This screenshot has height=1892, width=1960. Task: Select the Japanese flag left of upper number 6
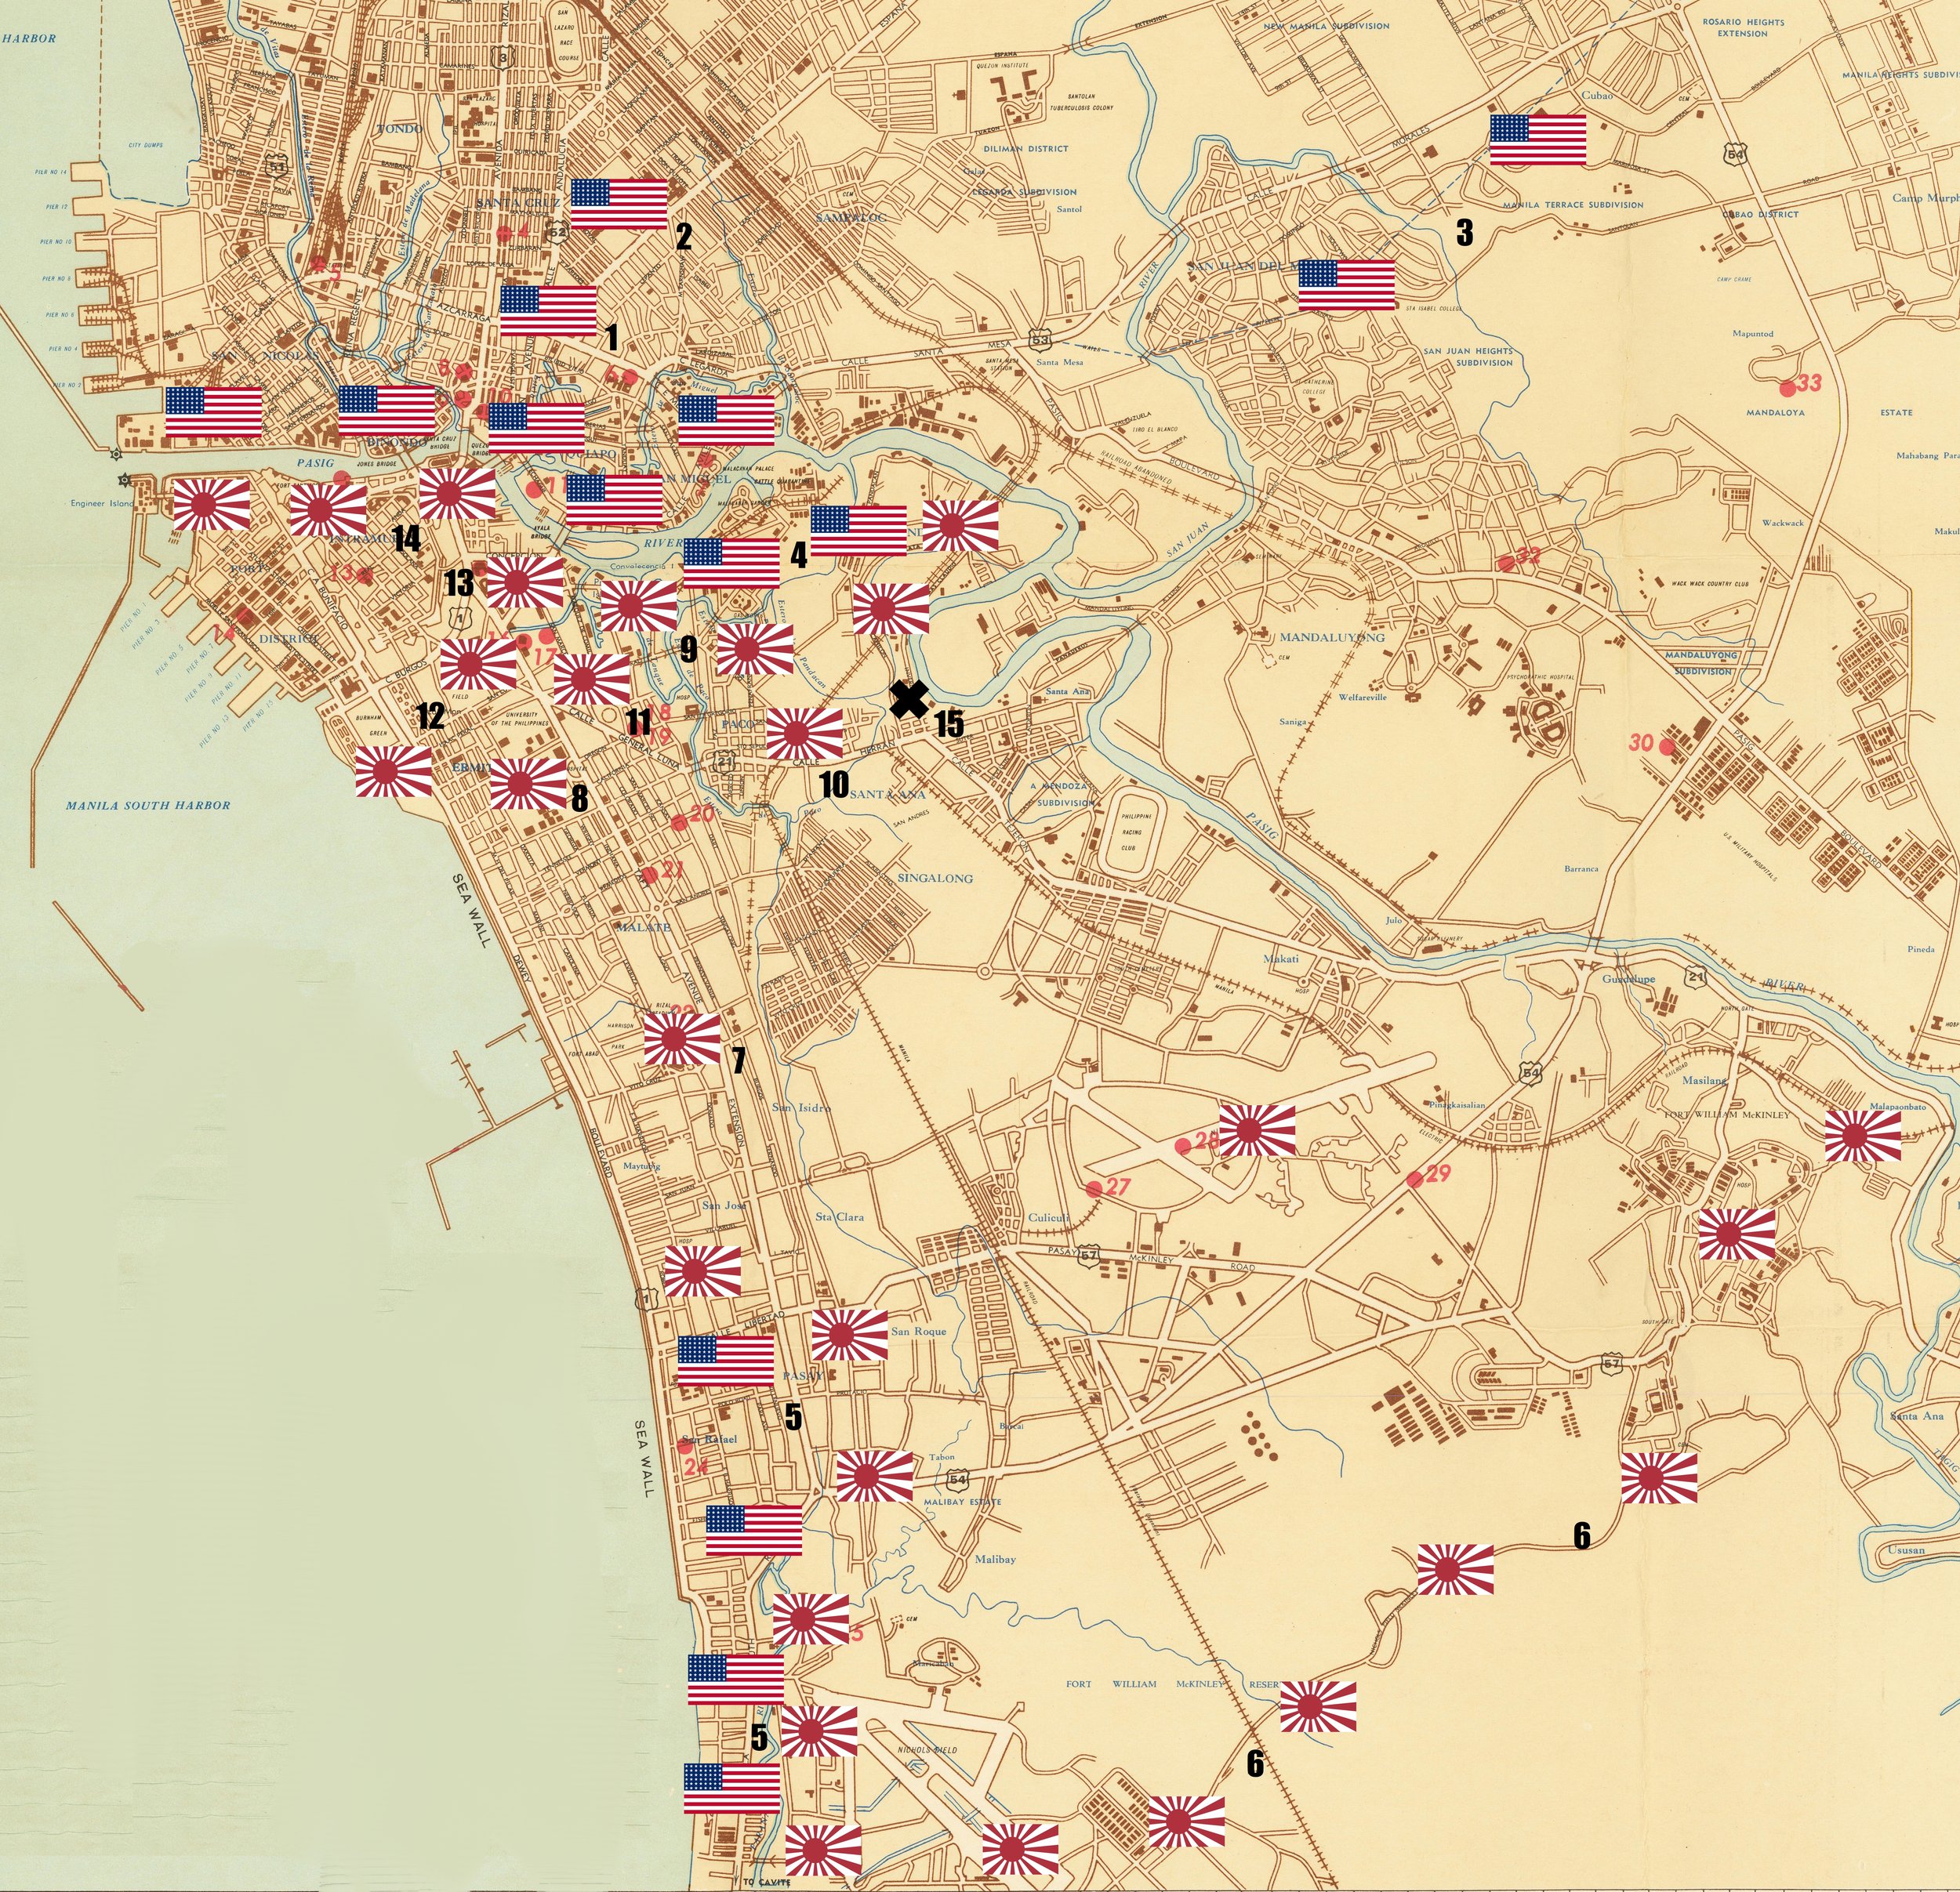(1456, 1569)
